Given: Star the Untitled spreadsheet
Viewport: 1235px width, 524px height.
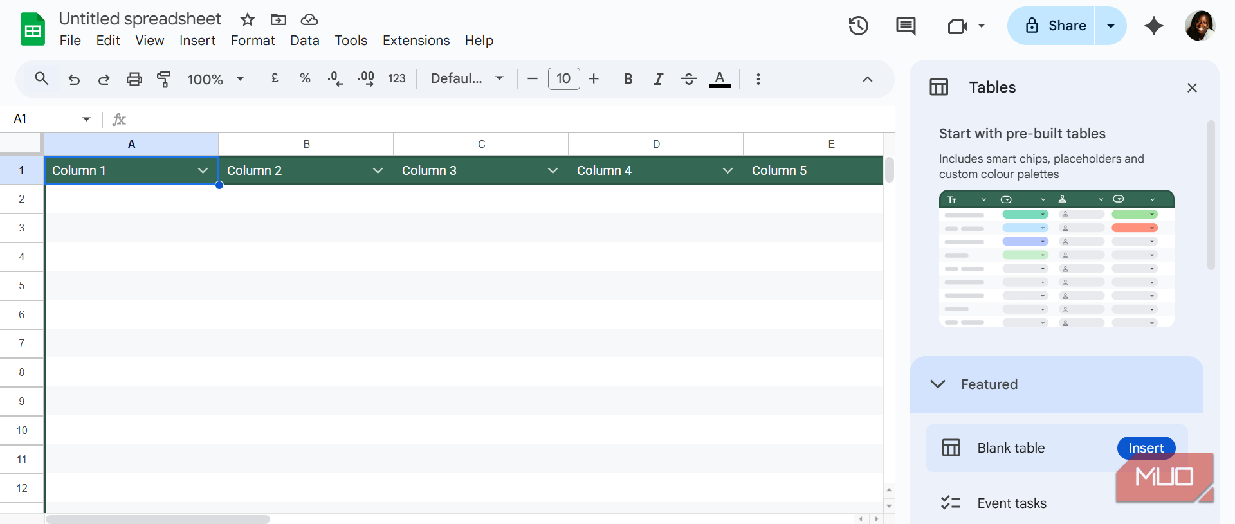Looking at the screenshot, I should click(x=248, y=19).
